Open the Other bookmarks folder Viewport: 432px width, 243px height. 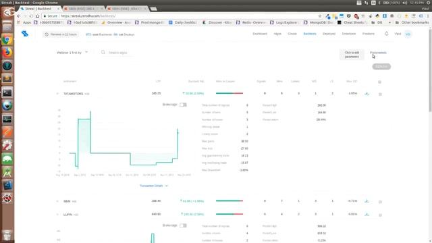point(412,22)
